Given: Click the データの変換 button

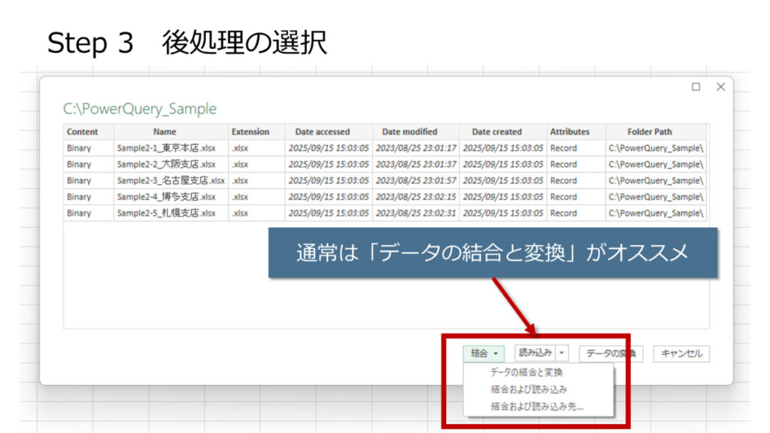Looking at the screenshot, I should coord(611,353).
